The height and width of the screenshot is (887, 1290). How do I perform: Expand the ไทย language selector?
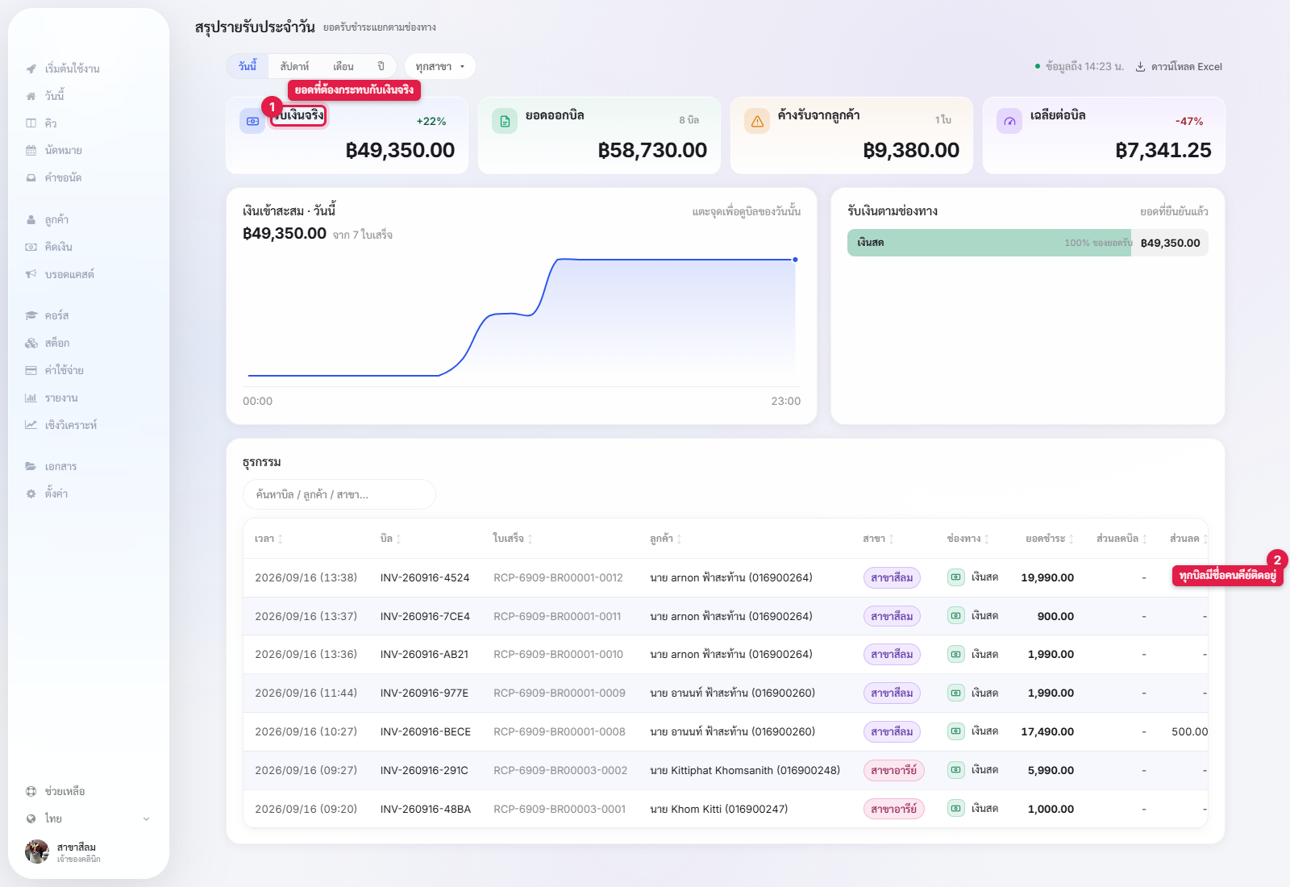(88, 819)
